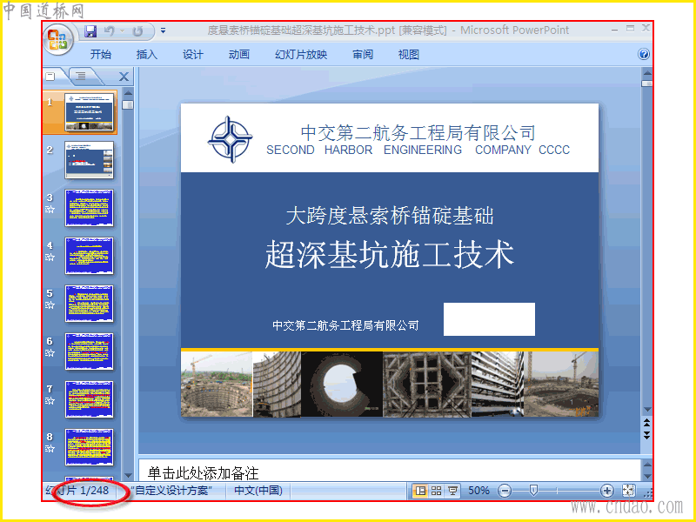Click the slide editor scroll up arrow
The height and width of the screenshot is (522, 696).
pyautogui.click(x=647, y=73)
